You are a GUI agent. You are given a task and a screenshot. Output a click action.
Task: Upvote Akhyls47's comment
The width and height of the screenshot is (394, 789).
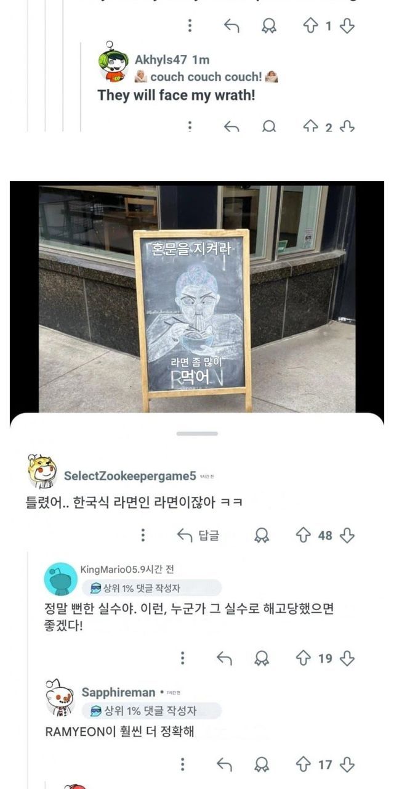[x=311, y=126]
